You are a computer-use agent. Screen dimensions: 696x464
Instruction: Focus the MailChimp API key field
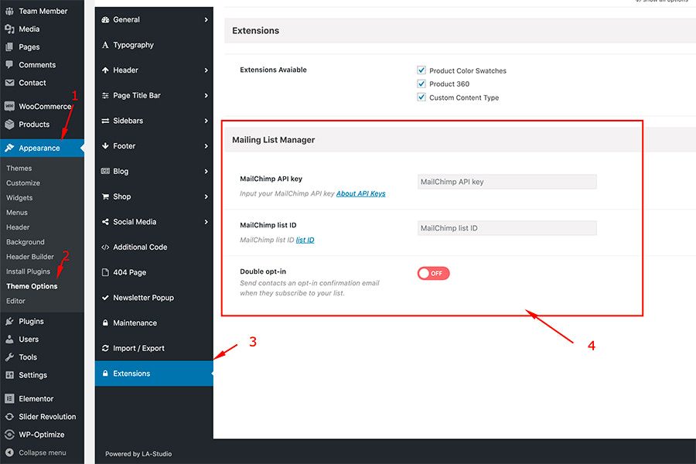[507, 182]
